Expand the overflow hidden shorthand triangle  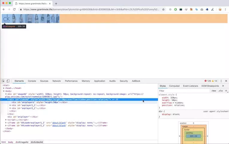174,103
